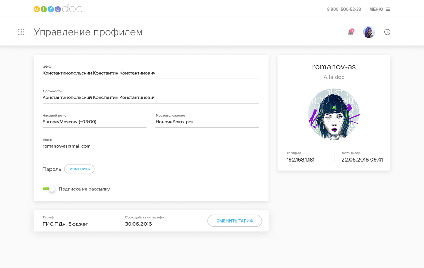Open the Часовой пояс Europe/Moscow selector
Viewport: 424px width, 268px height.
(x=94, y=122)
